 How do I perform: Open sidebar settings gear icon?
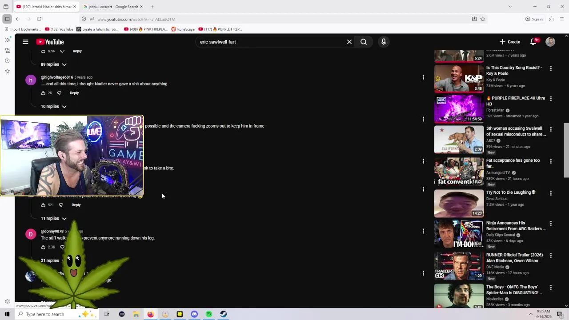[7, 302]
